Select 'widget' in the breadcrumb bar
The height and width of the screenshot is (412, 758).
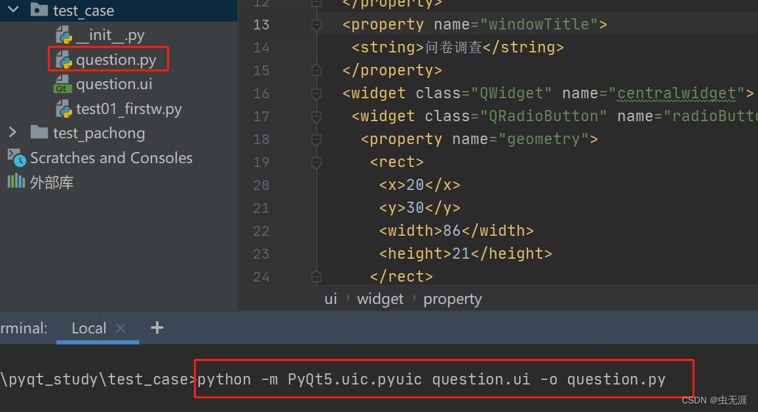coord(381,299)
